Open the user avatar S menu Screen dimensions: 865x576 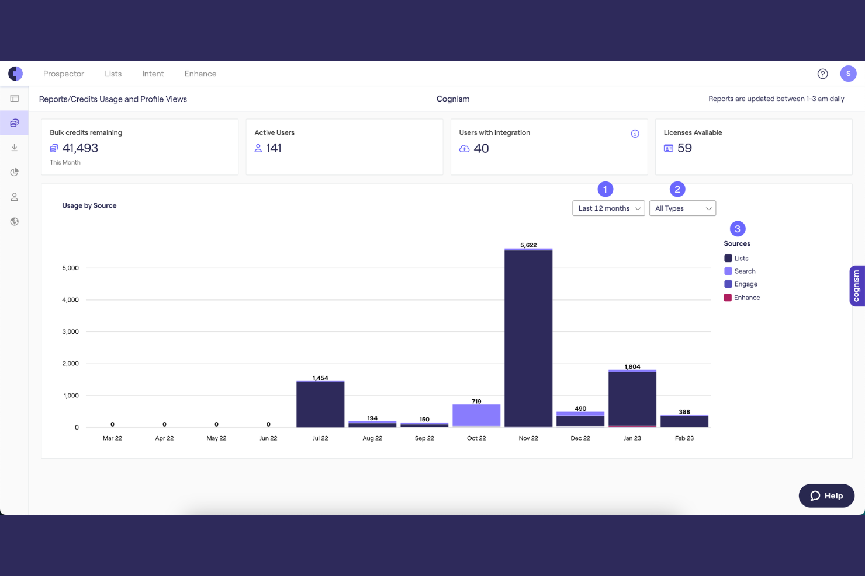point(848,74)
